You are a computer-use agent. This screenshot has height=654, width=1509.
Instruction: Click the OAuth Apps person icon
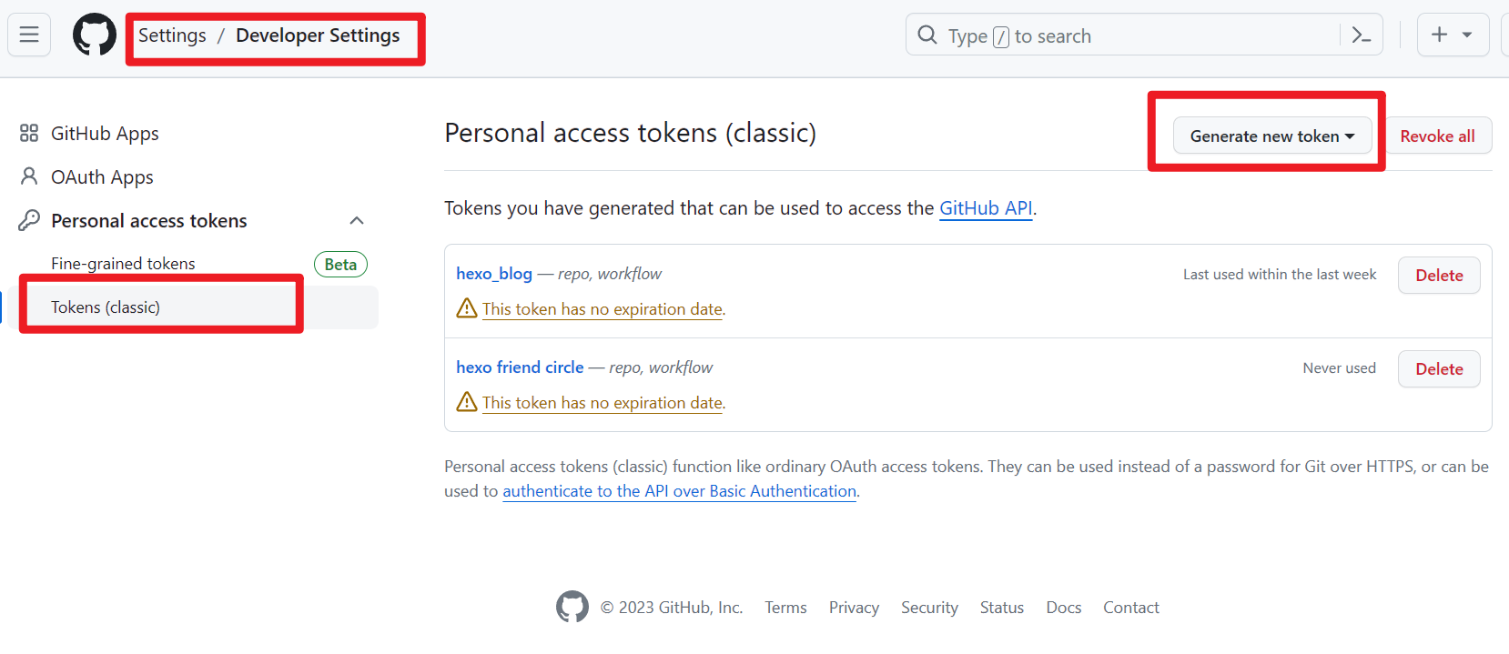pyautogui.click(x=29, y=176)
